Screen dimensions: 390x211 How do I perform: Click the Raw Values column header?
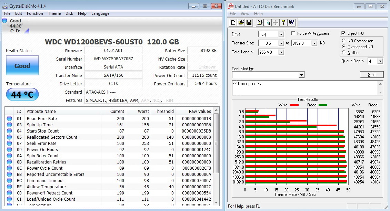pos(195,112)
